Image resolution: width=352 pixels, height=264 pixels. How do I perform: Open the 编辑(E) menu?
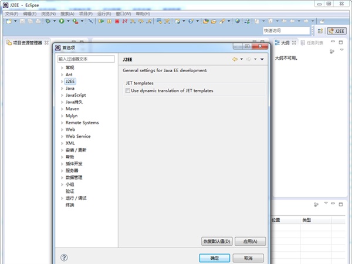[x=30, y=13]
